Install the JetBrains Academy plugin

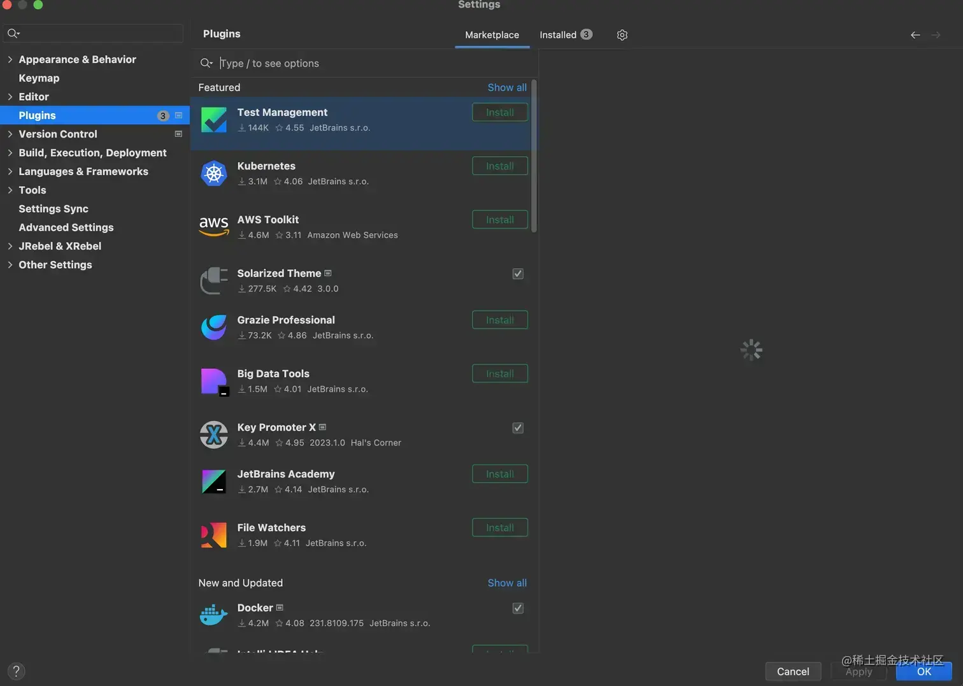point(500,474)
